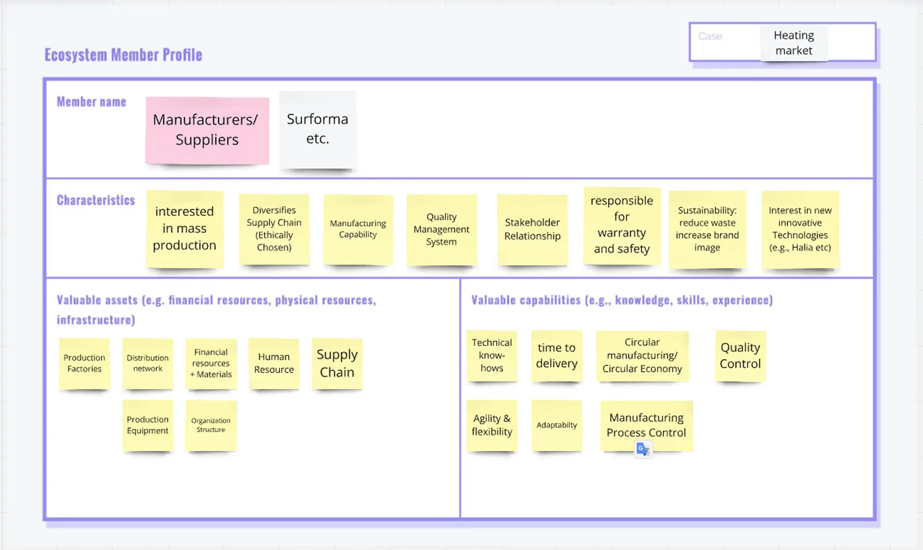Select the Production Factories sticky note

tap(84, 363)
